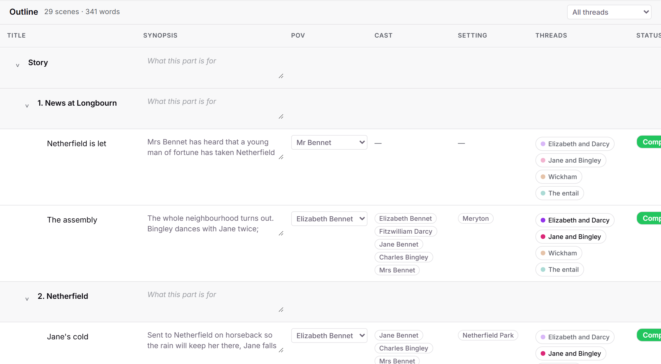Collapse the 1. News at Longbourn part

pyautogui.click(x=27, y=106)
